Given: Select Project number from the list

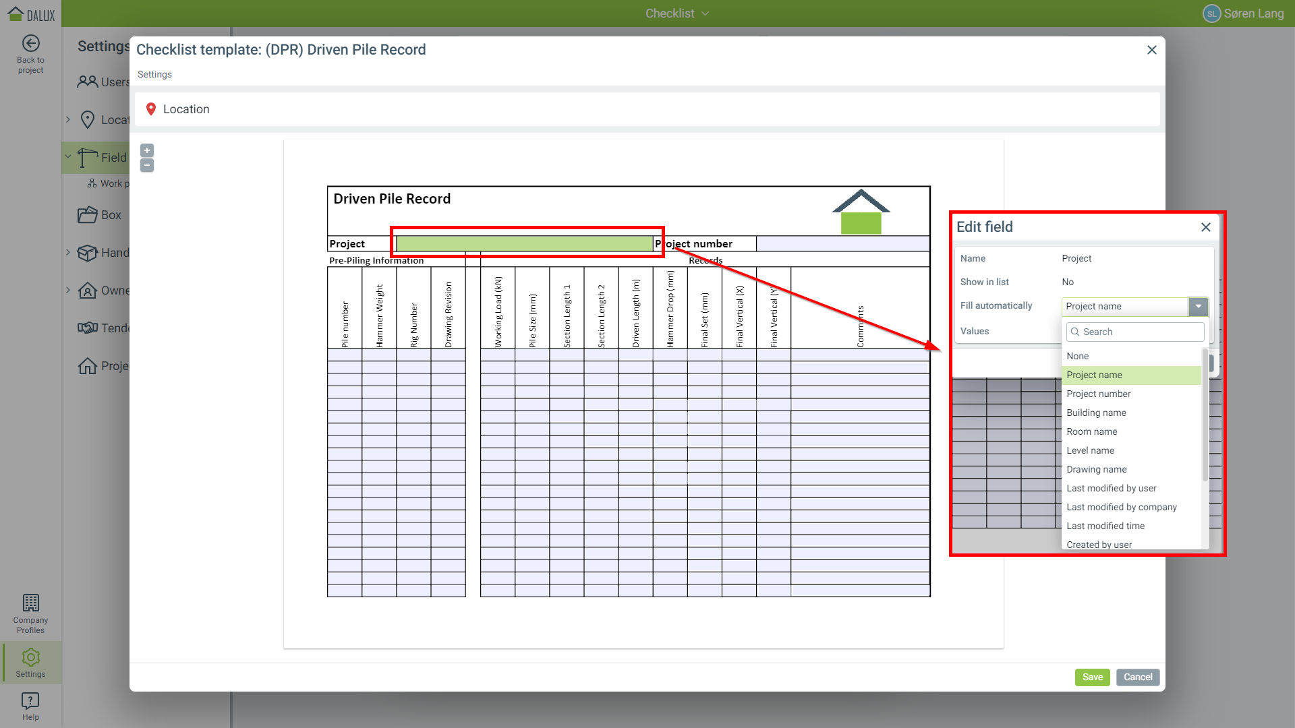Looking at the screenshot, I should [x=1098, y=394].
